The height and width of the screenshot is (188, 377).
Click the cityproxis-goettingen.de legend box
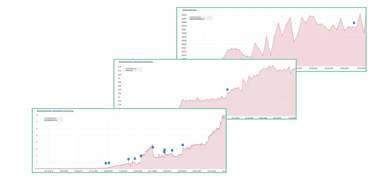click(x=200, y=18)
